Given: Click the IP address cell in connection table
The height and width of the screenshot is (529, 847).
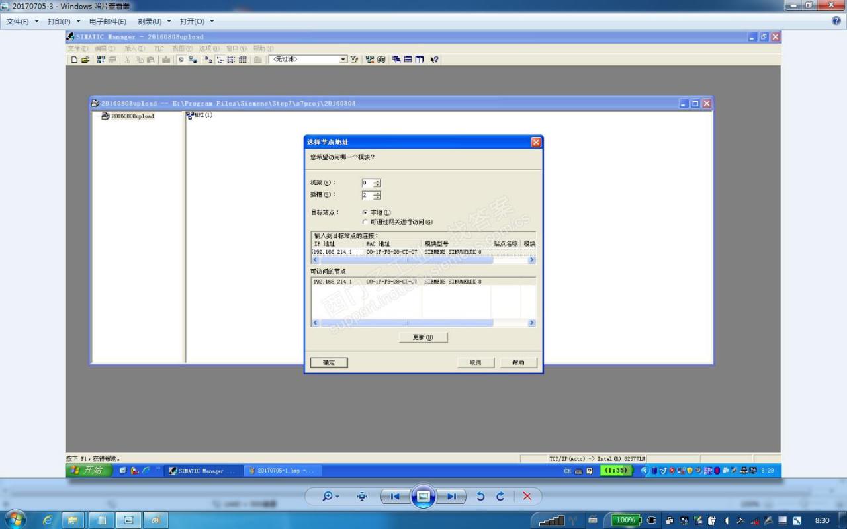Looking at the screenshot, I should click(337, 252).
